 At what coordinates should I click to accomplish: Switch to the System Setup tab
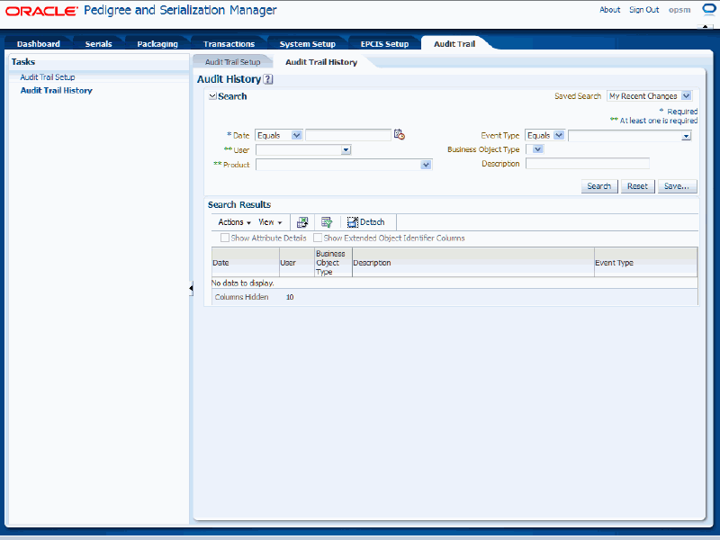point(307,43)
